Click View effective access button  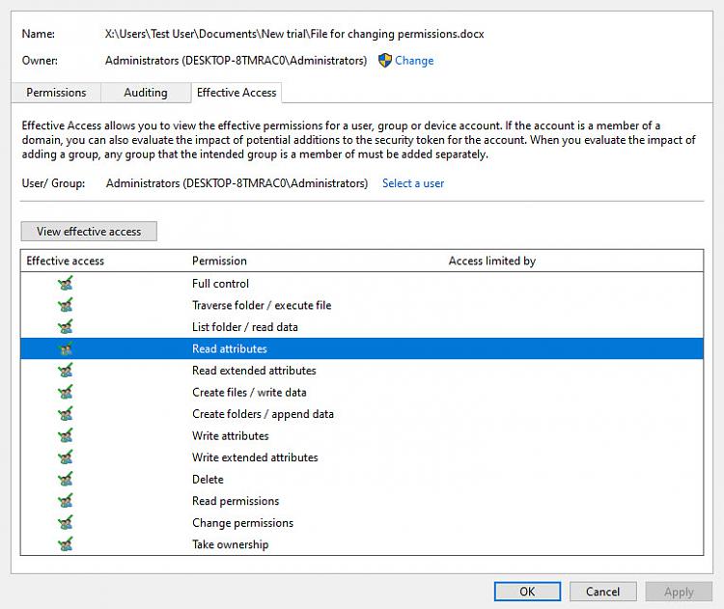coord(89,232)
